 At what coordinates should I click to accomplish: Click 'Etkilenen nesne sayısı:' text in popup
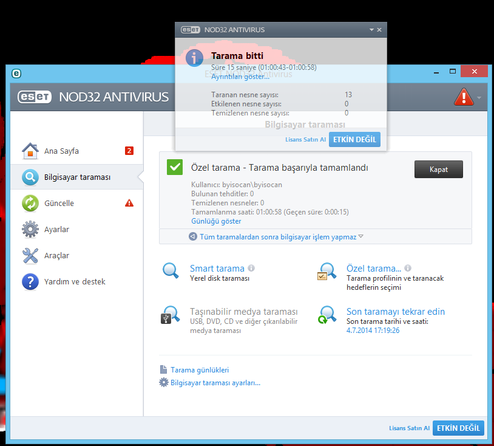click(x=246, y=104)
